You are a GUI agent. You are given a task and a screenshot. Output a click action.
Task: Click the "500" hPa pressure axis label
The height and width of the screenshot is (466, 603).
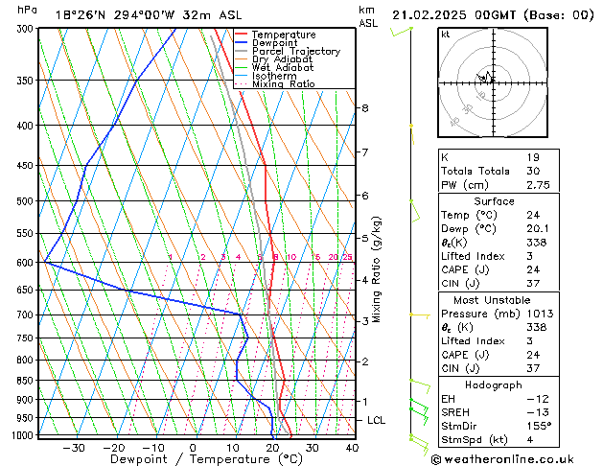click(x=27, y=201)
